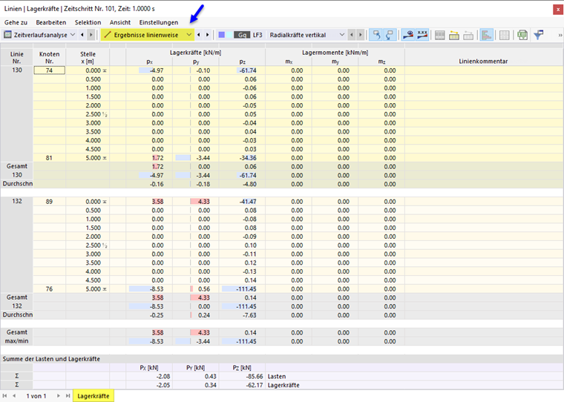Click the eye result display toolbar icon

coord(407,35)
